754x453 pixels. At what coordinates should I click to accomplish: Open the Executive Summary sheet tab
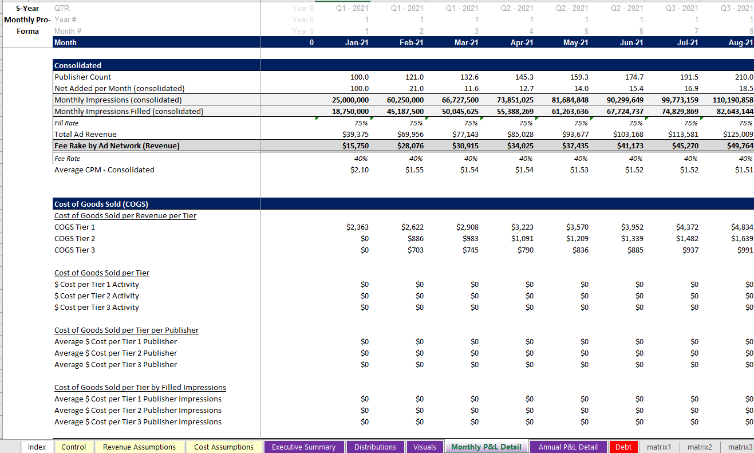(x=304, y=447)
